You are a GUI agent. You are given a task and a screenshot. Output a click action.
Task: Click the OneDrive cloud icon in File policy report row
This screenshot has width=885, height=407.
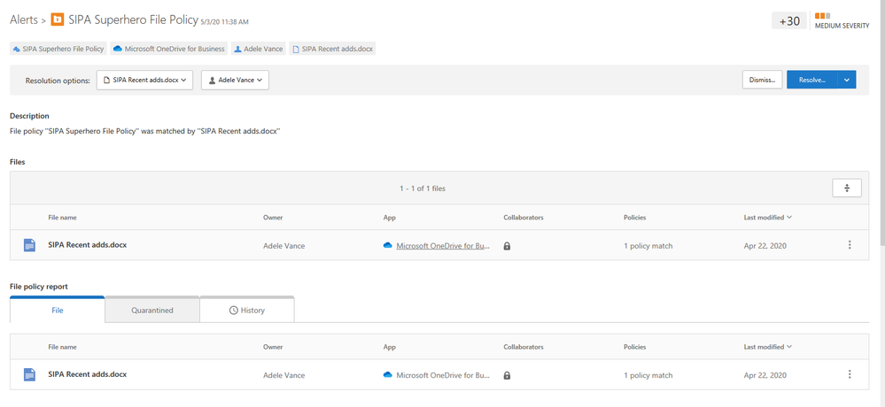pos(388,375)
